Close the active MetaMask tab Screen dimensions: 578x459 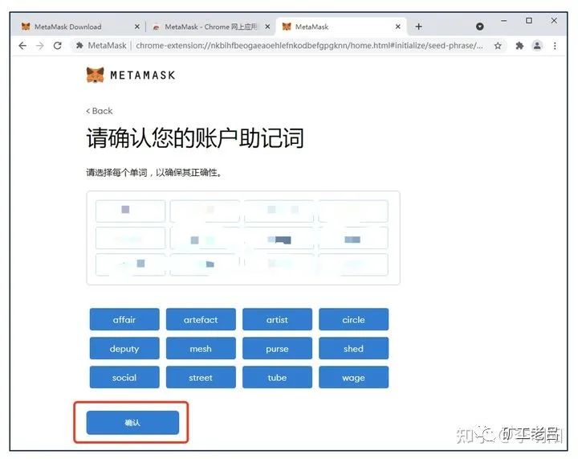397,27
